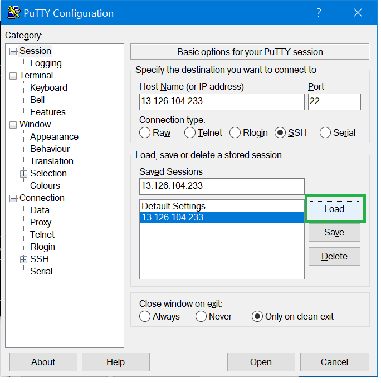The image size is (381, 383).
Task: Choose Serial connection type
Action: click(325, 132)
